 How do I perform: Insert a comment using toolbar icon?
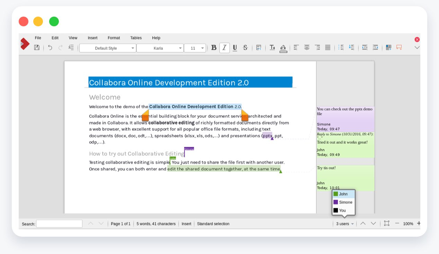tap(399, 48)
